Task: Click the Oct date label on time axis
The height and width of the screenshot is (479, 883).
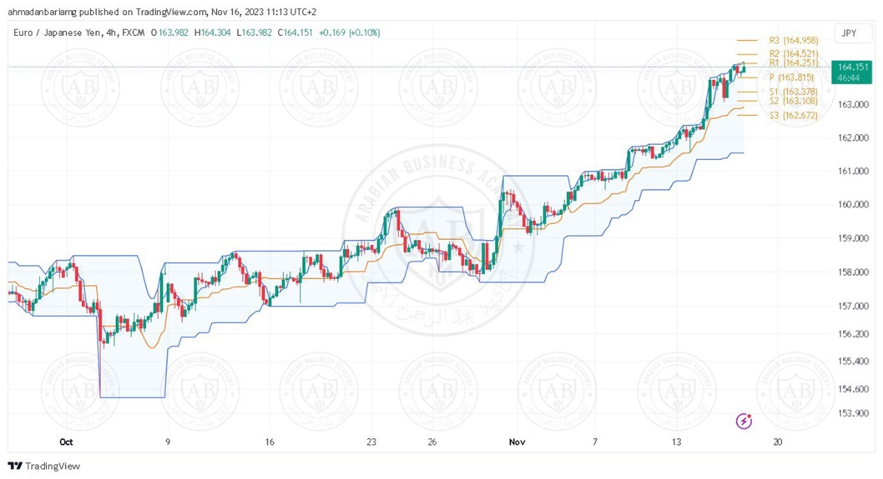Action: pos(66,442)
